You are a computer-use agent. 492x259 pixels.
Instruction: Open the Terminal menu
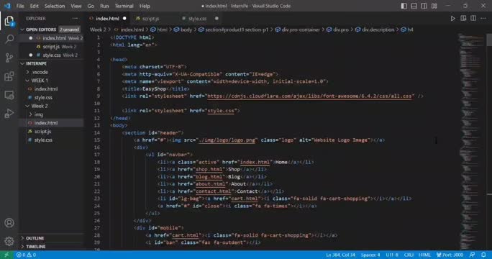pyautogui.click(x=124, y=6)
